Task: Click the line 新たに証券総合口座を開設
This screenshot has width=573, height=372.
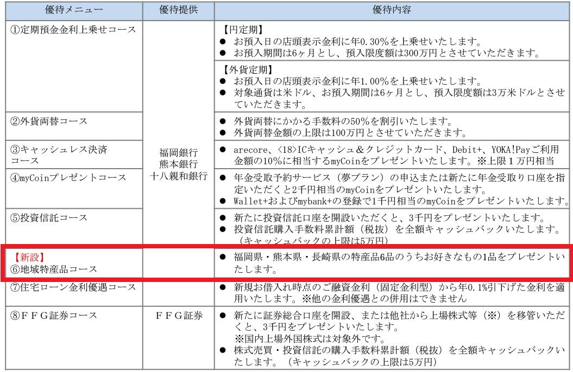Action: [x=399, y=316]
